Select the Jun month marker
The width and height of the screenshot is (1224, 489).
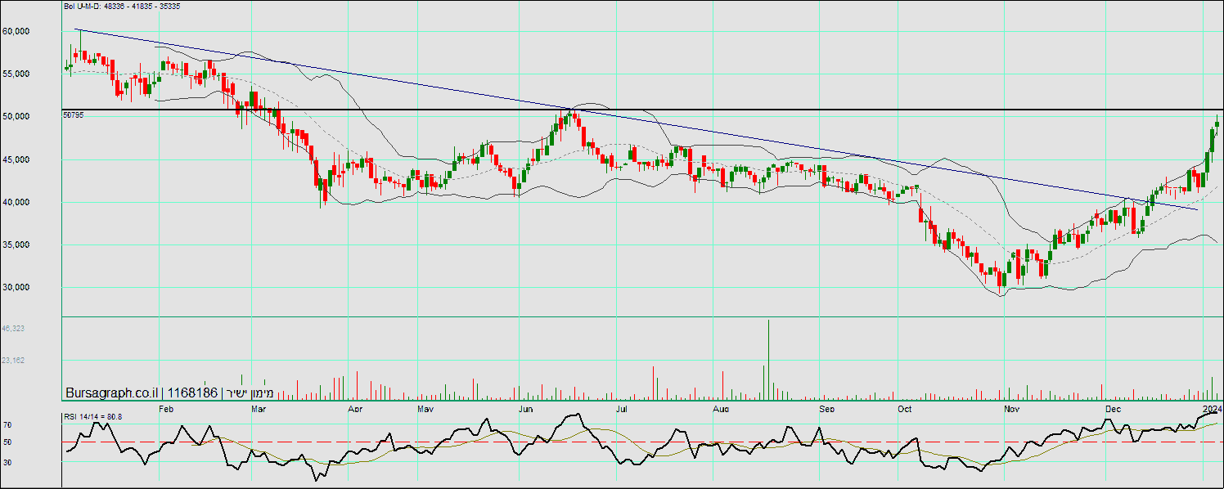tap(526, 407)
